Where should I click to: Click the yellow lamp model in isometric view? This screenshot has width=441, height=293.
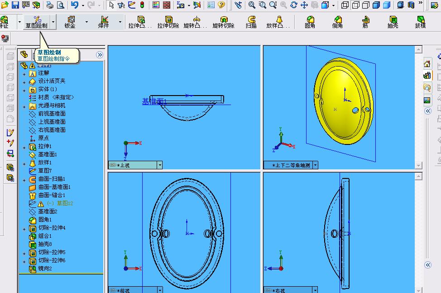(343, 101)
